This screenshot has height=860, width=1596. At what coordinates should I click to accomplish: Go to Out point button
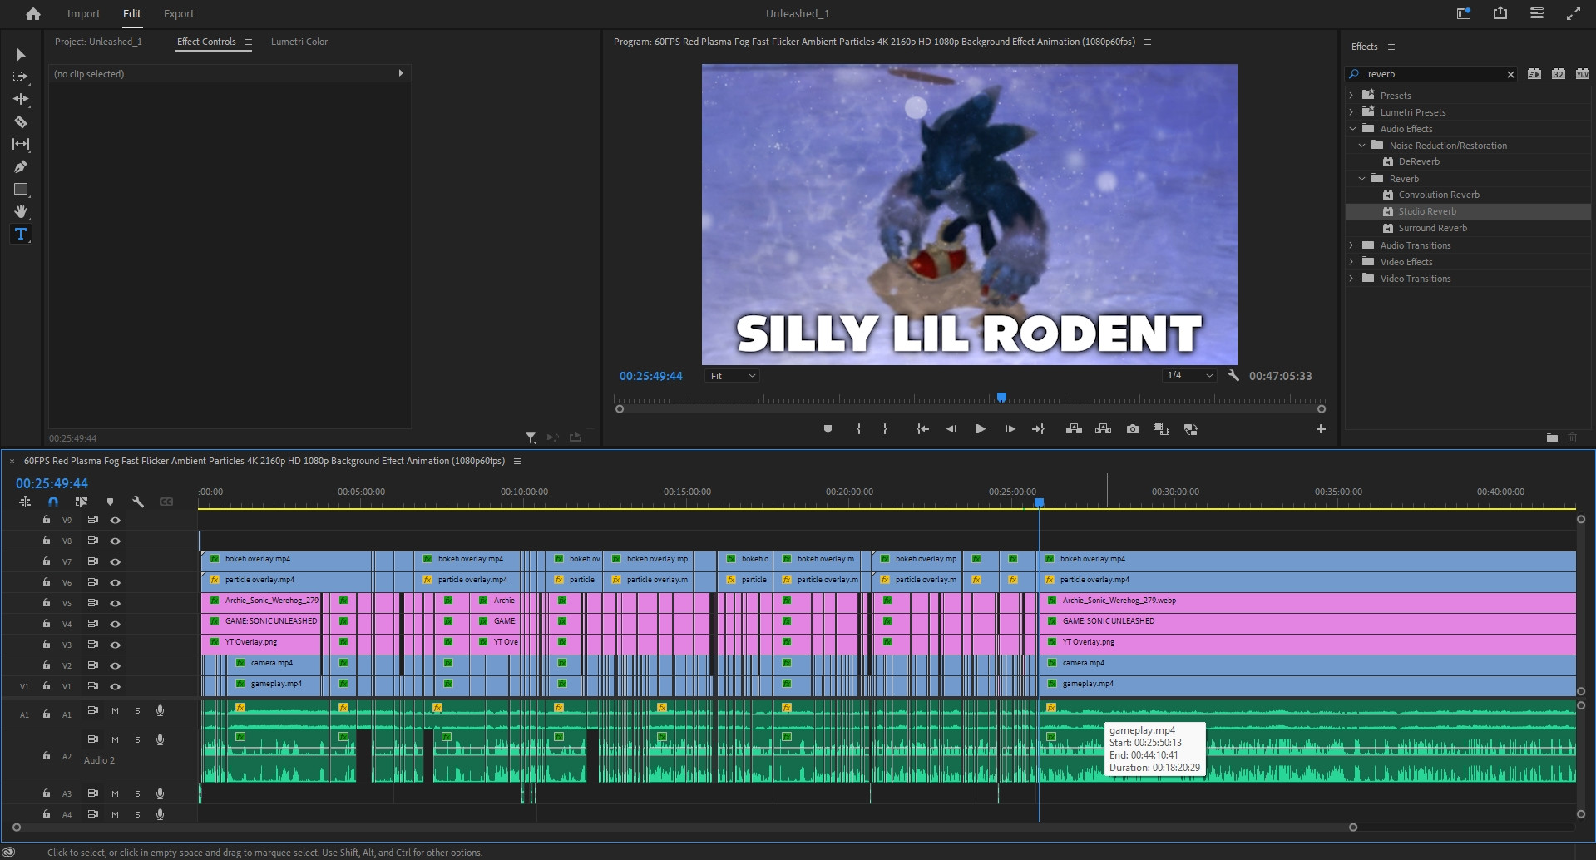point(1038,429)
